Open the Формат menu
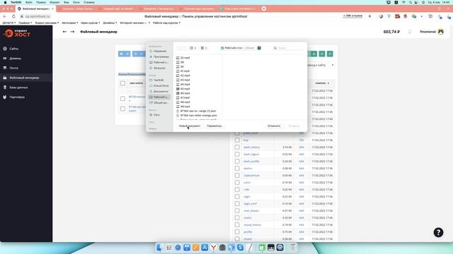This screenshot has width=453, height=254. click(55, 2)
